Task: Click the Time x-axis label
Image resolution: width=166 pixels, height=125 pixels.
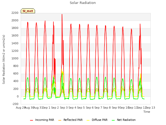Action: click(x=147, y=112)
